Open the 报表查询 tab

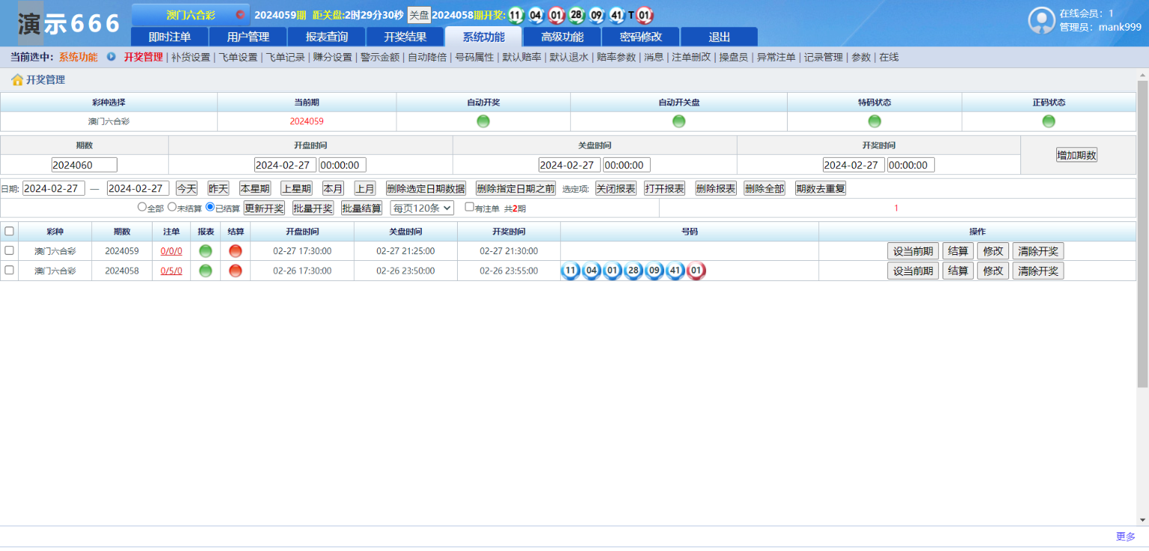[x=327, y=37]
